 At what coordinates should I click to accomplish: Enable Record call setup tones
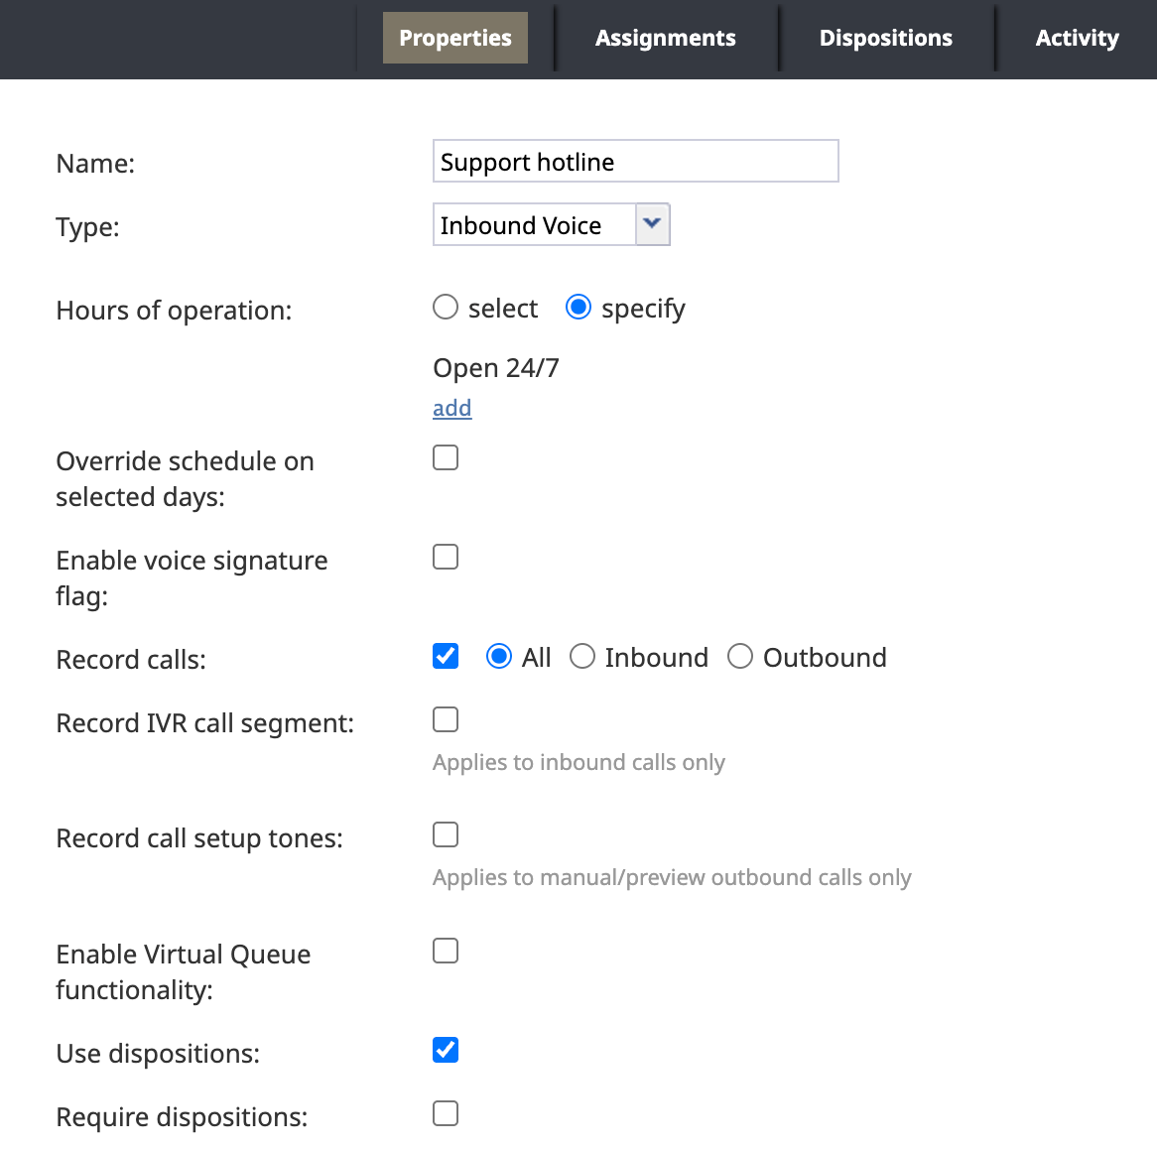point(445,834)
